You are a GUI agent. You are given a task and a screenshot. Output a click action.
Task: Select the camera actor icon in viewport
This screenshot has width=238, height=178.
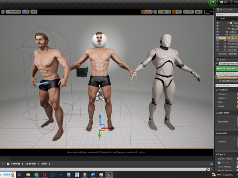coord(82,72)
